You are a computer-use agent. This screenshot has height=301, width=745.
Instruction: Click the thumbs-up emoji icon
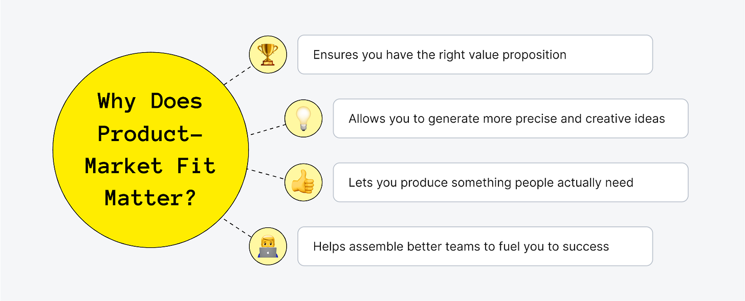(303, 182)
